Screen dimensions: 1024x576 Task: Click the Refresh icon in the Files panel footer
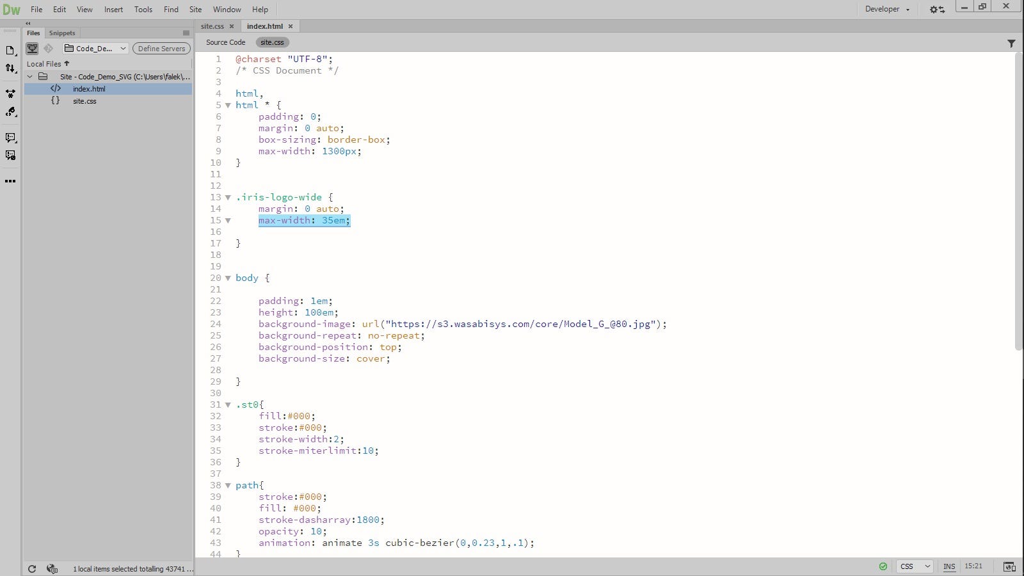[32, 569]
